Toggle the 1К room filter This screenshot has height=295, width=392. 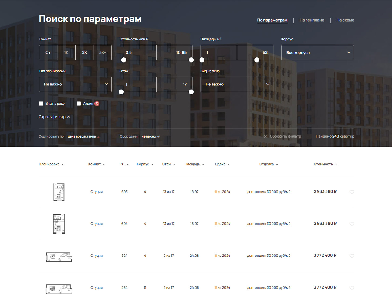tap(66, 53)
